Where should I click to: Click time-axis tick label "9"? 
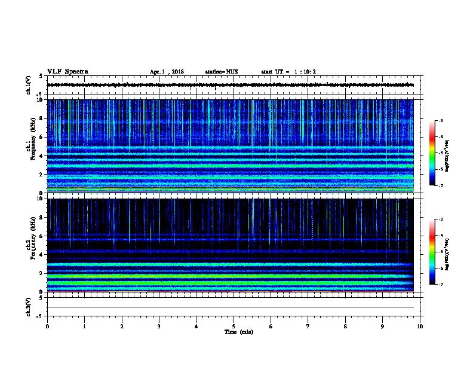click(382, 327)
